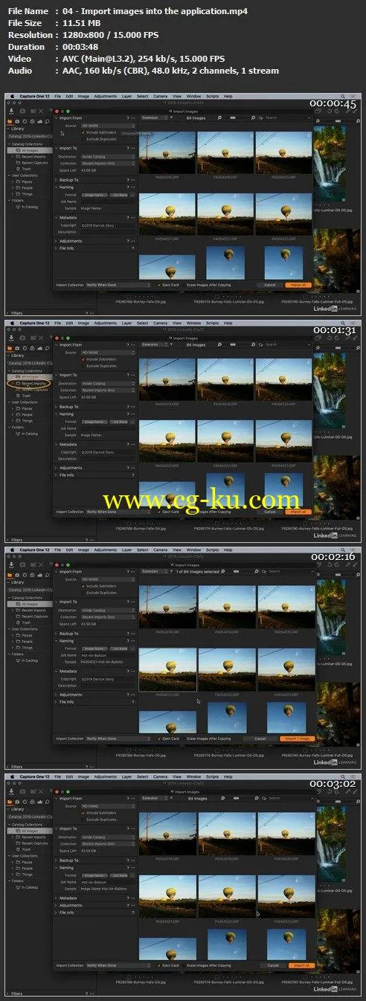Click the Job Name field containing Hot-Air-Balloon, 00:02:16 frame
Image resolution: width=366 pixels, height=1001 pixels.
[108, 654]
